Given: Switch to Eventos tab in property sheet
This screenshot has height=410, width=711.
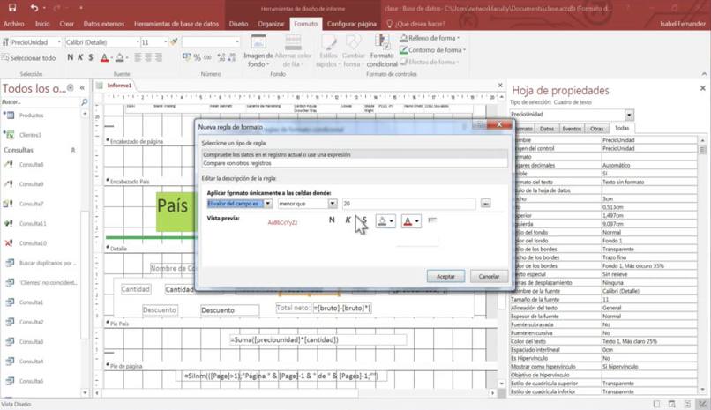Looking at the screenshot, I should pyautogui.click(x=572, y=129).
